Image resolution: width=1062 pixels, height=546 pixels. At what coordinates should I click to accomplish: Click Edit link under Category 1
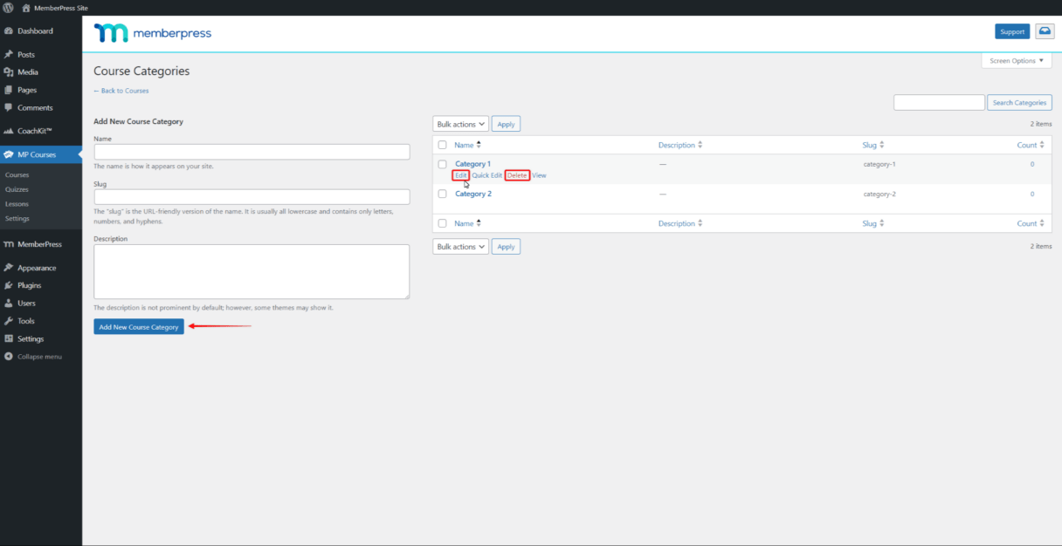tap(460, 175)
